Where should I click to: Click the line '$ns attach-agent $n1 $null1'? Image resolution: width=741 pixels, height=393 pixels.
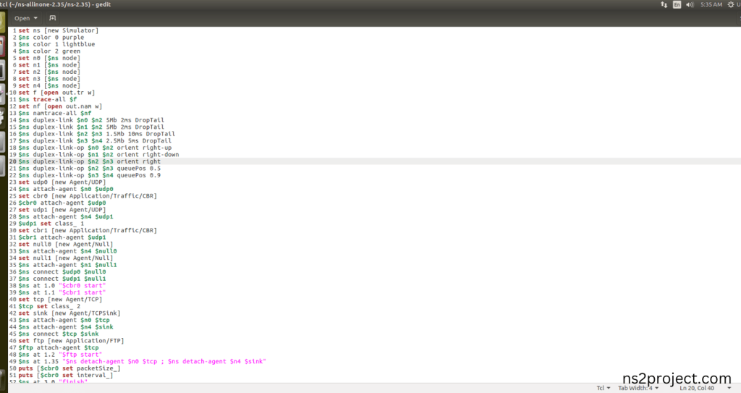pyautogui.click(x=67, y=265)
